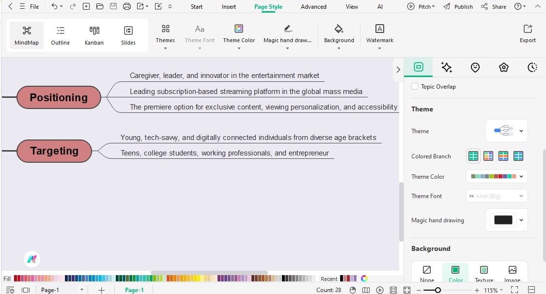Undo the last action
This screenshot has width=546, height=294.
click(54, 6)
